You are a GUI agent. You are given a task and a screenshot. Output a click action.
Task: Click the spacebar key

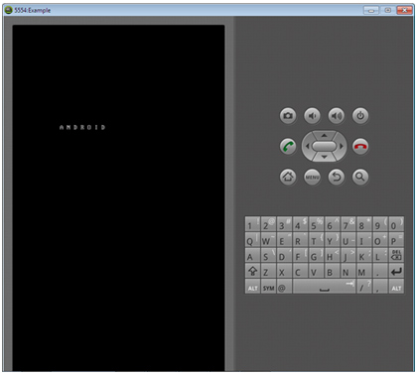(324, 287)
